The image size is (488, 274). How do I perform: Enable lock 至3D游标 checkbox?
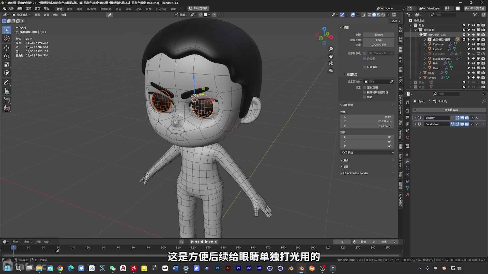[x=365, y=88]
